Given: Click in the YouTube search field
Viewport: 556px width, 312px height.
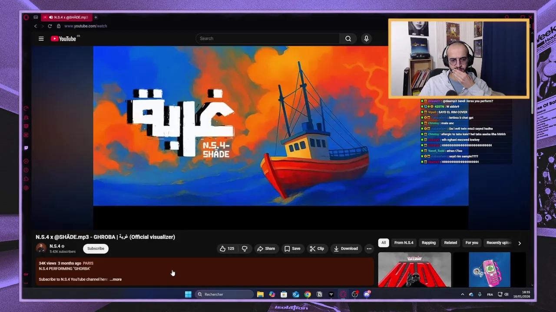Looking at the screenshot, I should click(x=267, y=39).
